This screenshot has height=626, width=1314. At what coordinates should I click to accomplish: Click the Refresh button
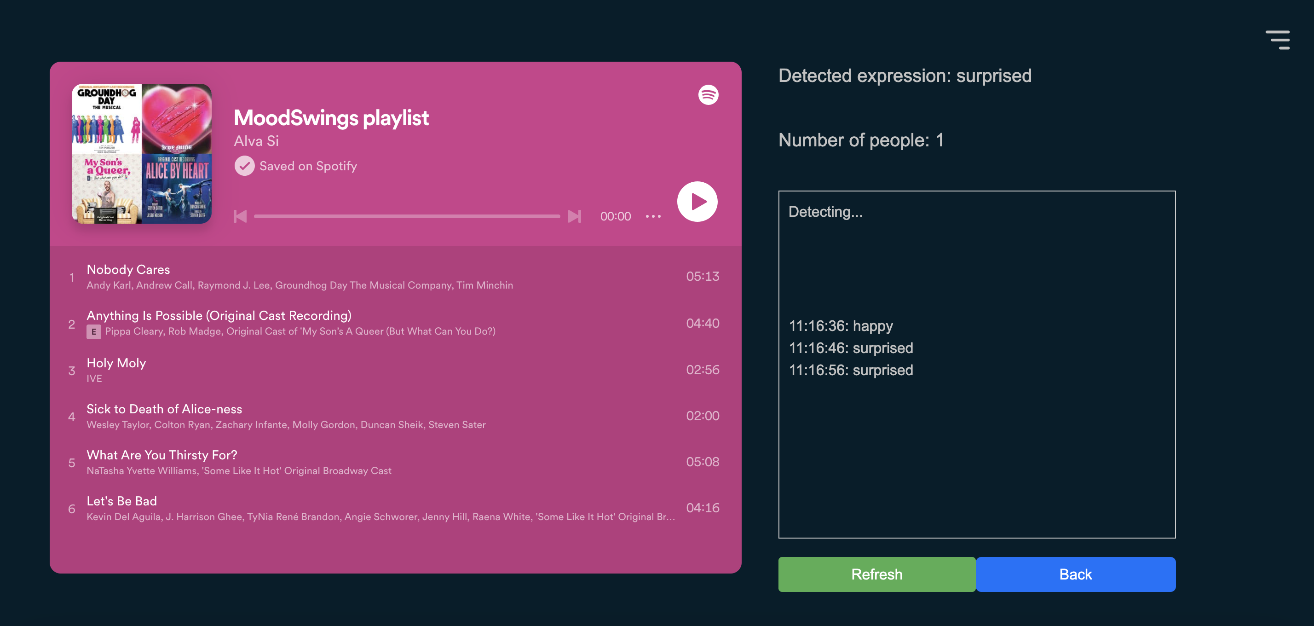click(876, 574)
